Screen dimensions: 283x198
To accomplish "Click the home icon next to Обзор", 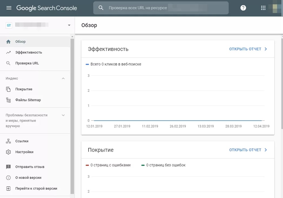I will click(8, 42).
